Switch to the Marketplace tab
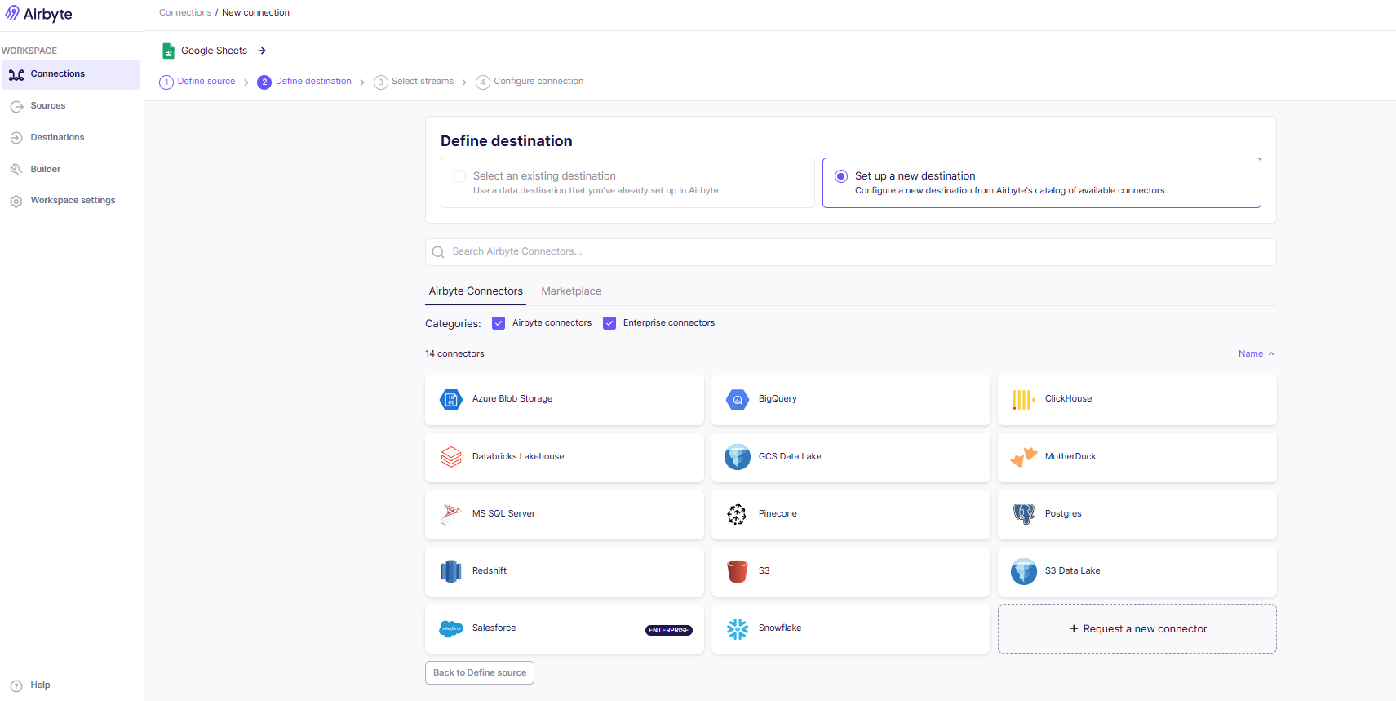The image size is (1396, 701). (x=571, y=291)
